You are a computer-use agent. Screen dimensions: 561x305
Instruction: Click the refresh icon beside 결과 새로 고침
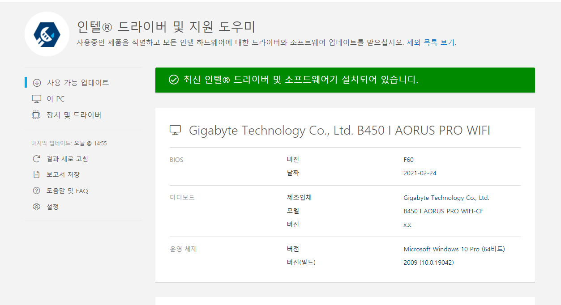(x=37, y=159)
